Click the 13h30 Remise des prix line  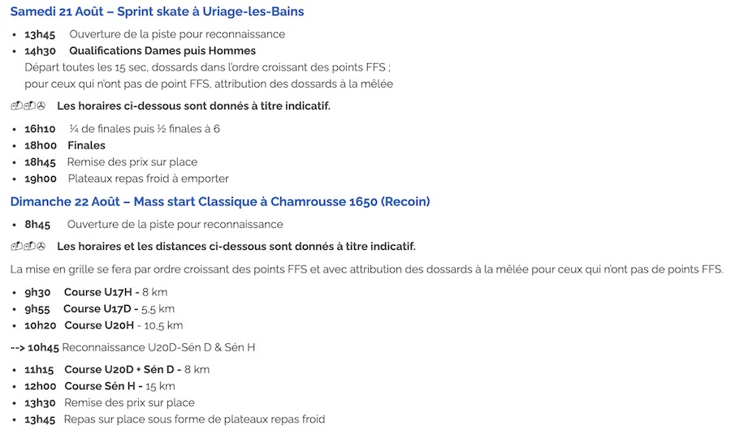pyautogui.click(x=110, y=403)
